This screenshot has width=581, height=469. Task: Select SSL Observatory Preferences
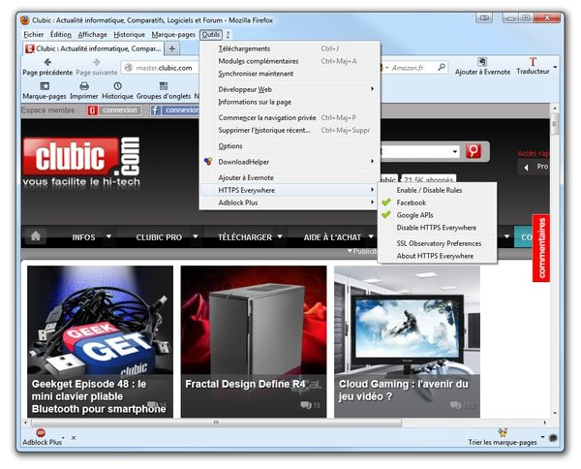tap(438, 243)
